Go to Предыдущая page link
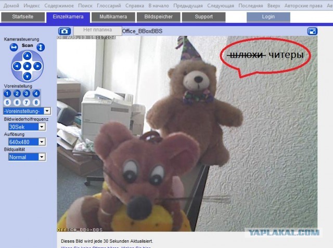This screenshot has width=333, height=248. 188,6
